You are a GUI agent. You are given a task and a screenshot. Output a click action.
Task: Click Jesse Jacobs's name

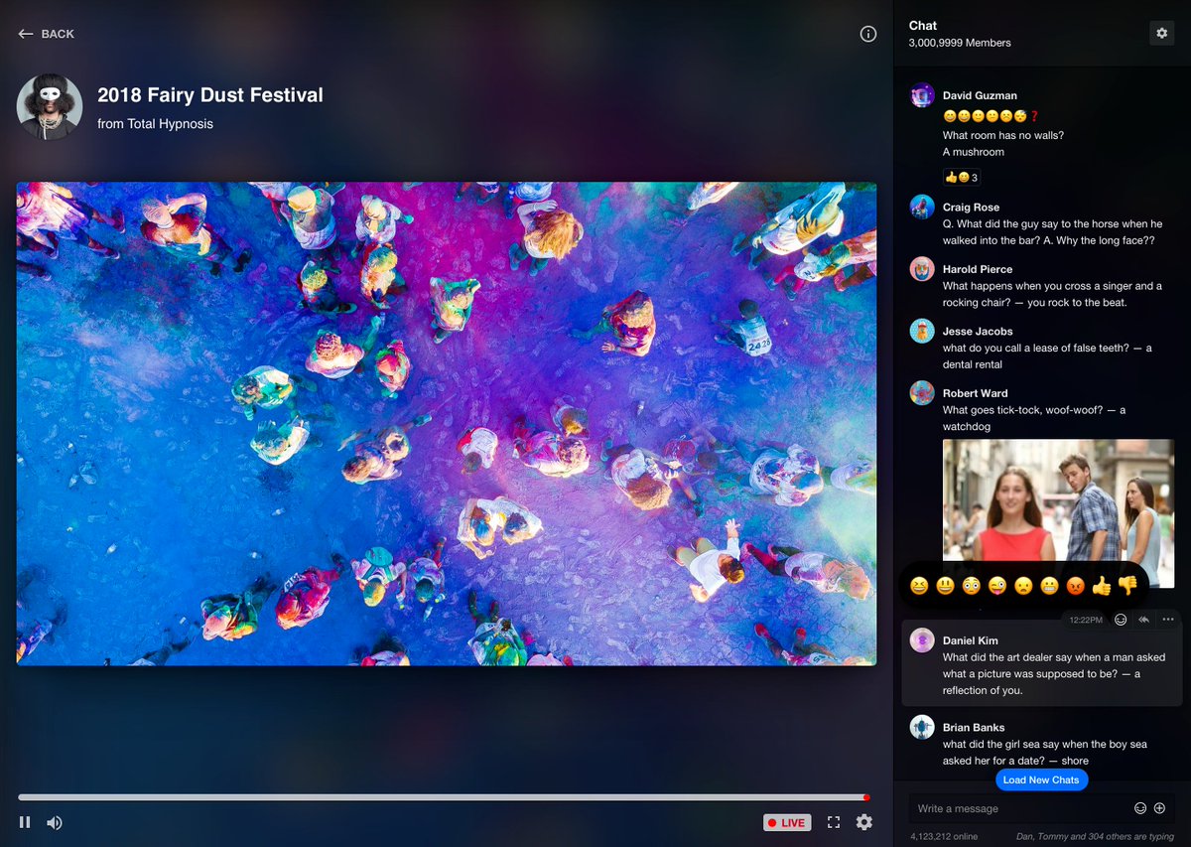click(978, 331)
